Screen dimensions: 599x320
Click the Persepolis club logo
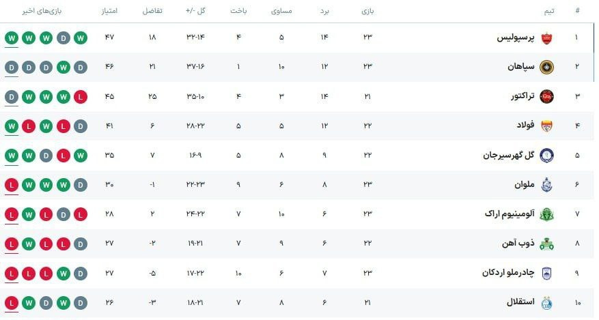546,38
